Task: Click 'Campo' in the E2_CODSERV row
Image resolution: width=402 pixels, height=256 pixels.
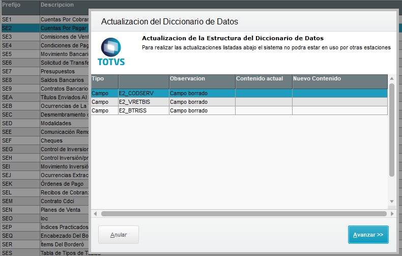Action: coord(100,93)
